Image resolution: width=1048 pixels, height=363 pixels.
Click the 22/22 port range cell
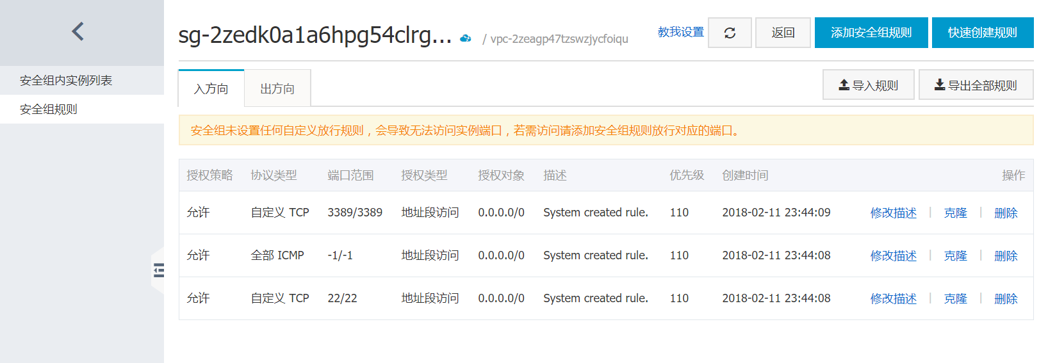[x=342, y=298]
